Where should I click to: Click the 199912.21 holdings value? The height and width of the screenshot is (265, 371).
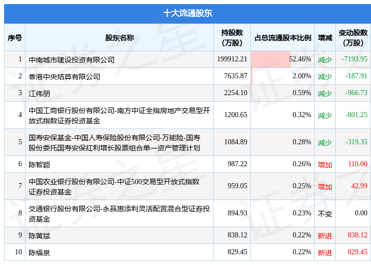[232, 59]
